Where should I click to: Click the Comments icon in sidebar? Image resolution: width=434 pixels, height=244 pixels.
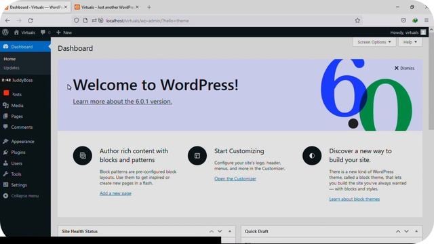click(x=6, y=127)
